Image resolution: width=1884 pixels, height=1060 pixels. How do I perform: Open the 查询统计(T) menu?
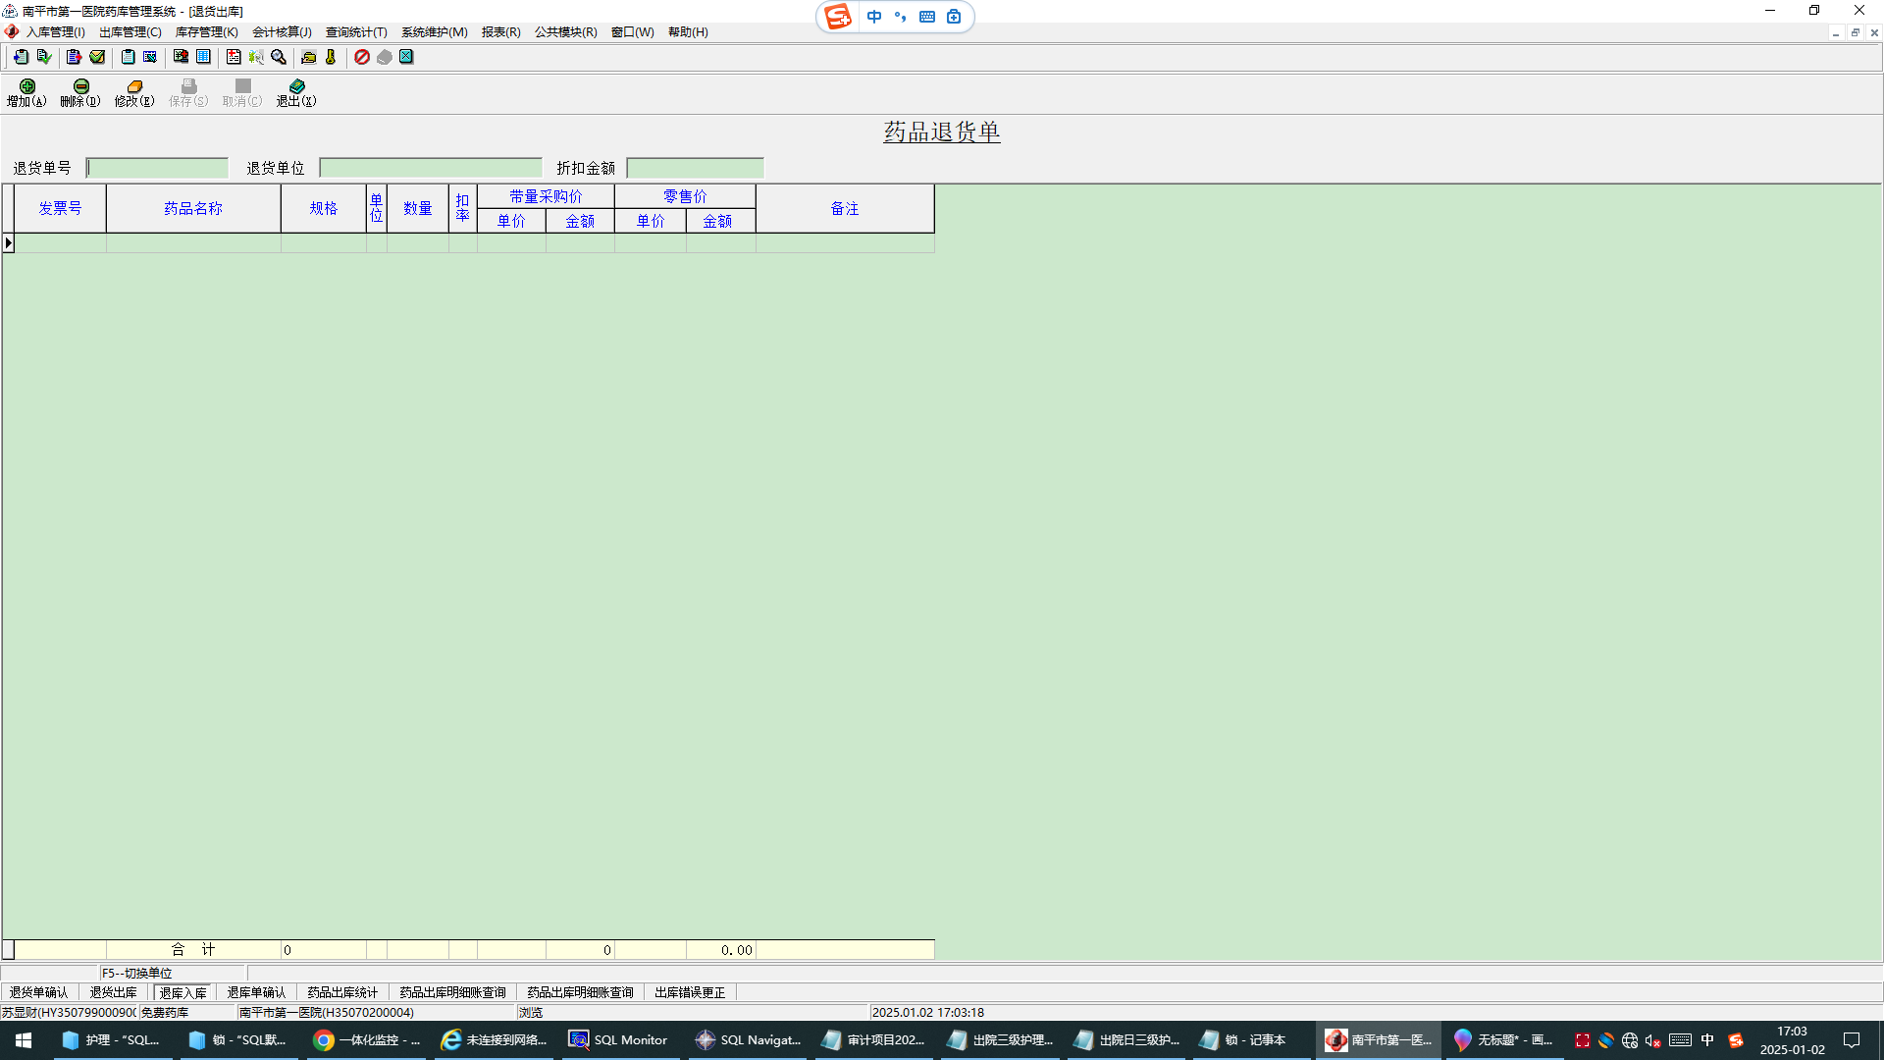[x=356, y=32]
